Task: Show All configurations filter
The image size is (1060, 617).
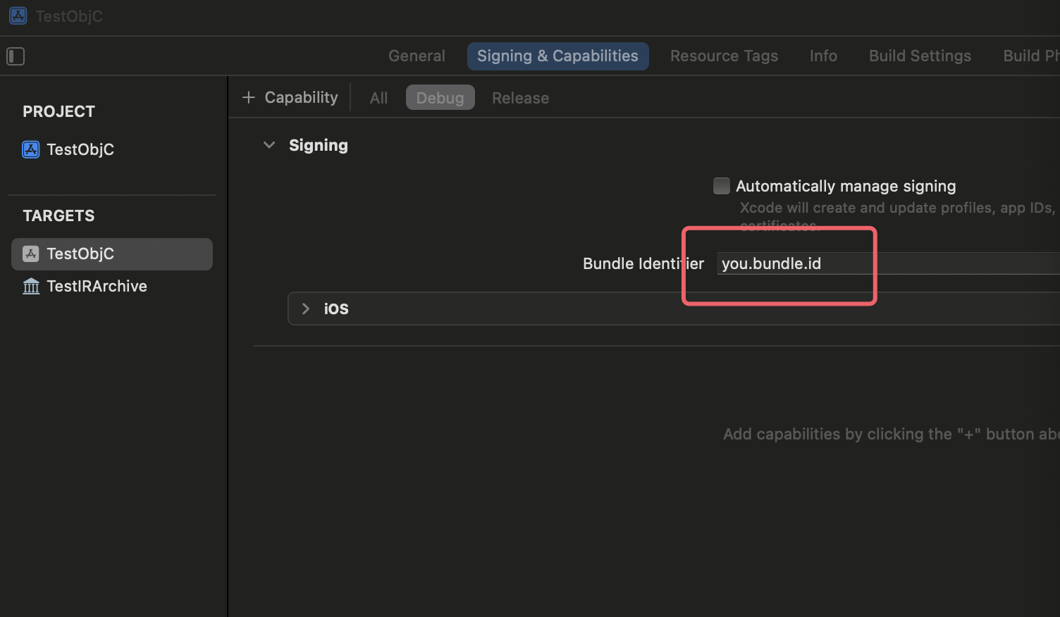Action: [378, 98]
